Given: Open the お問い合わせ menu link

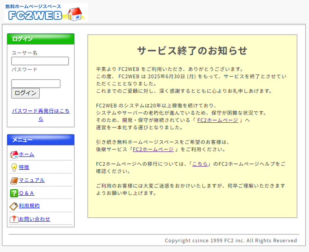Looking at the screenshot, I should coord(35,219).
